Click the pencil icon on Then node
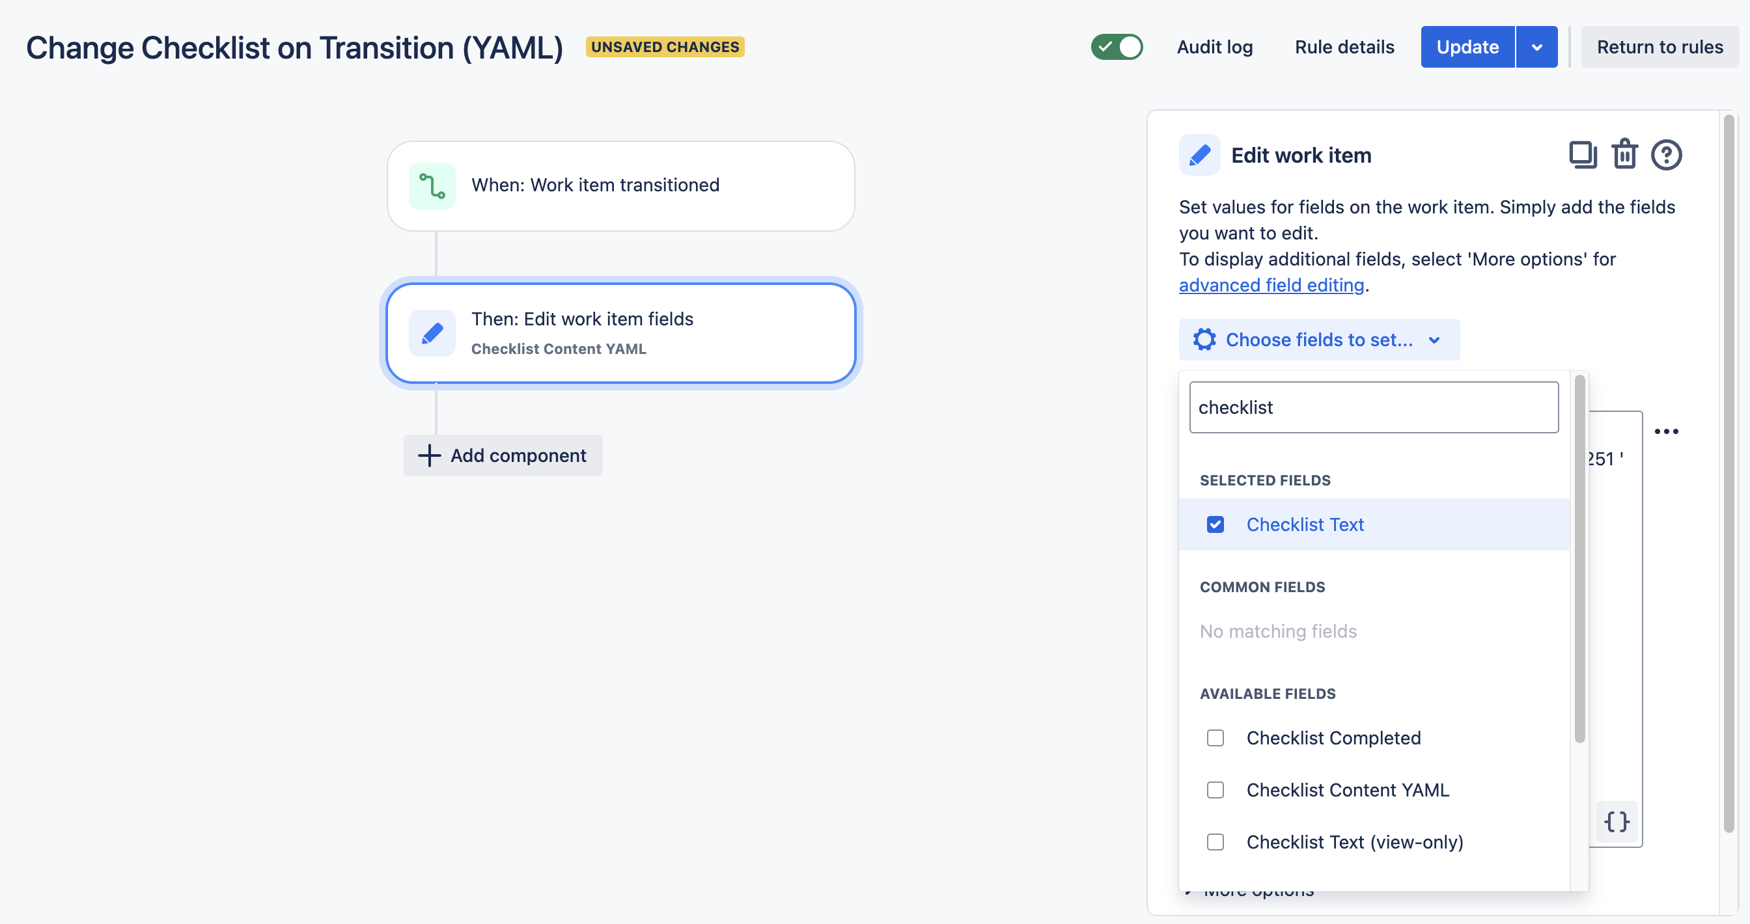Image resolution: width=1750 pixels, height=924 pixels. 432,333
